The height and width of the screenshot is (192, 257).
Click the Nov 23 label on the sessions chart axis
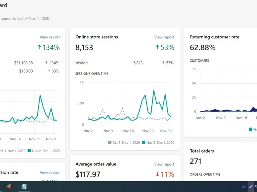coord(148,131)
